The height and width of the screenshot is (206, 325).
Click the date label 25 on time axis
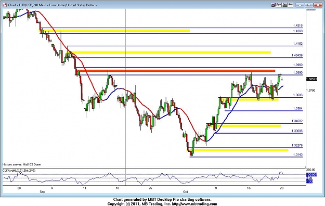[x=150, y=188]
